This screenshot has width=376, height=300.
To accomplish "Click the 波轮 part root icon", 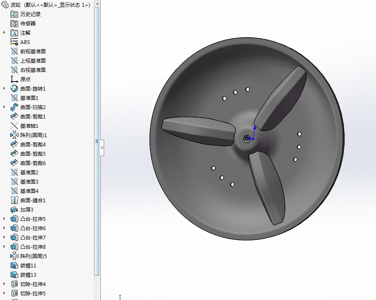I will click(x=5, y=5).
